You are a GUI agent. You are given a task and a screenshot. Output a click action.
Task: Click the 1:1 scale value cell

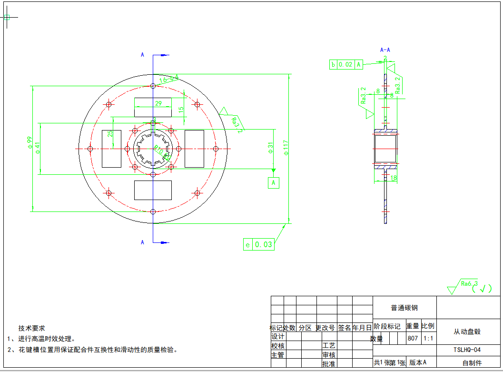pos(428,339)
